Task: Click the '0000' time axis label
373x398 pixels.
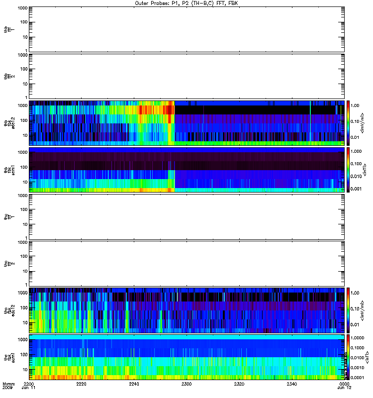Action: (344, 384)
